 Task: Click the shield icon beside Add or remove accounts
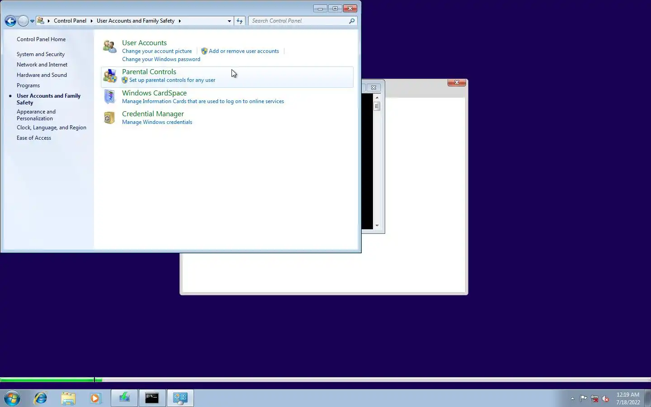tap(204, 51)
